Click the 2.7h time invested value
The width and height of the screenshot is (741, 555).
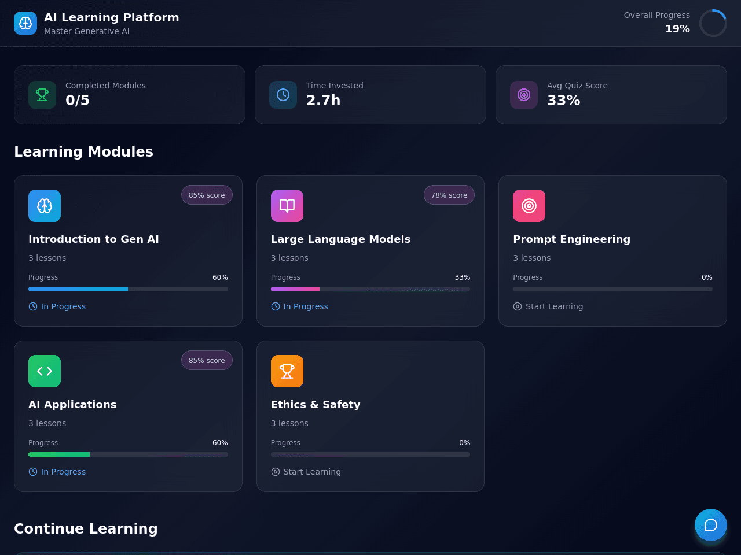pos(323,100)
